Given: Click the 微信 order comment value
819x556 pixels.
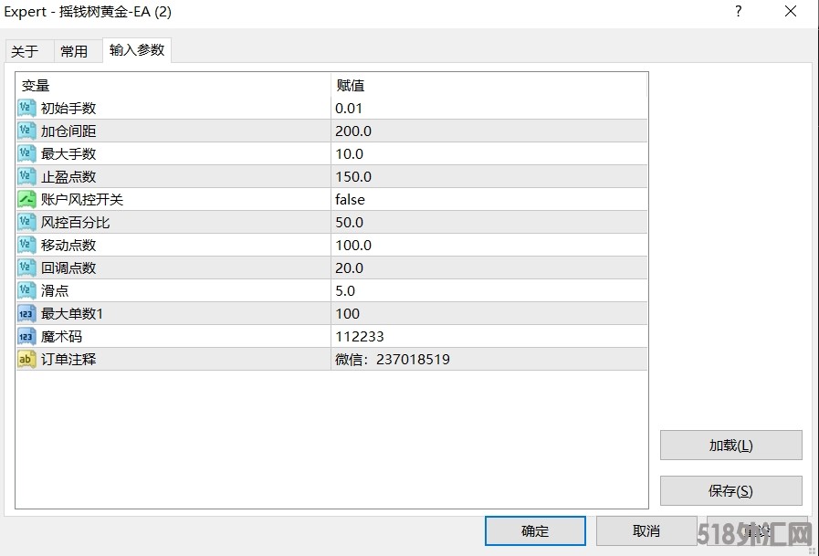Looking at the screenshot, I should point(393,359).
